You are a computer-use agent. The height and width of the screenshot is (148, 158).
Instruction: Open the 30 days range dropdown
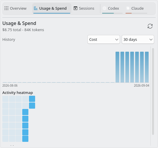(x=138, y=39)
